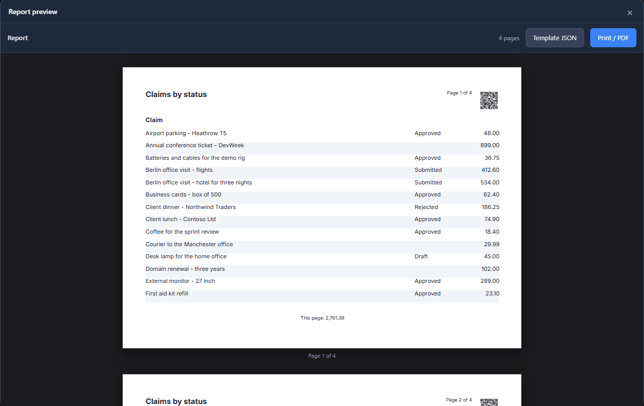
Task: Click the 186.25 amount value
Action: tap(491, 207)
